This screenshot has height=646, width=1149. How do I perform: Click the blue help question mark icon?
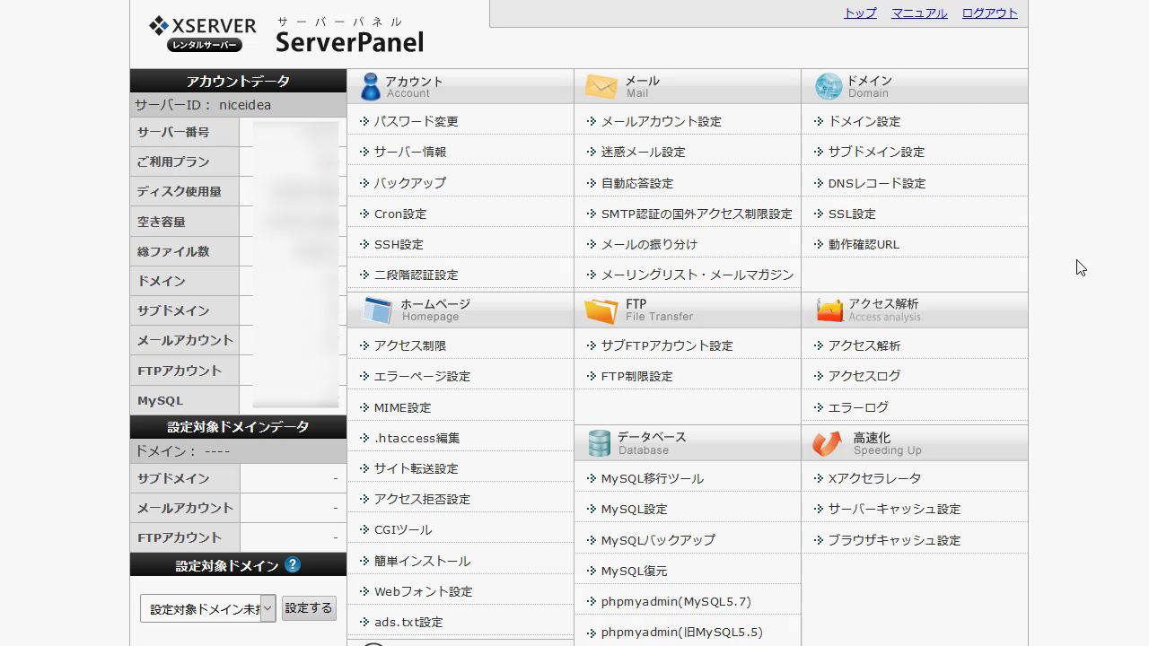click(293, 565)
